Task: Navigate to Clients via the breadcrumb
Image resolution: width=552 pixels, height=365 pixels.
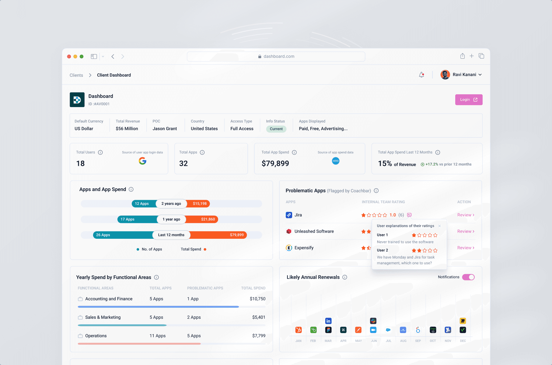Action: click(x=76, y=75)
